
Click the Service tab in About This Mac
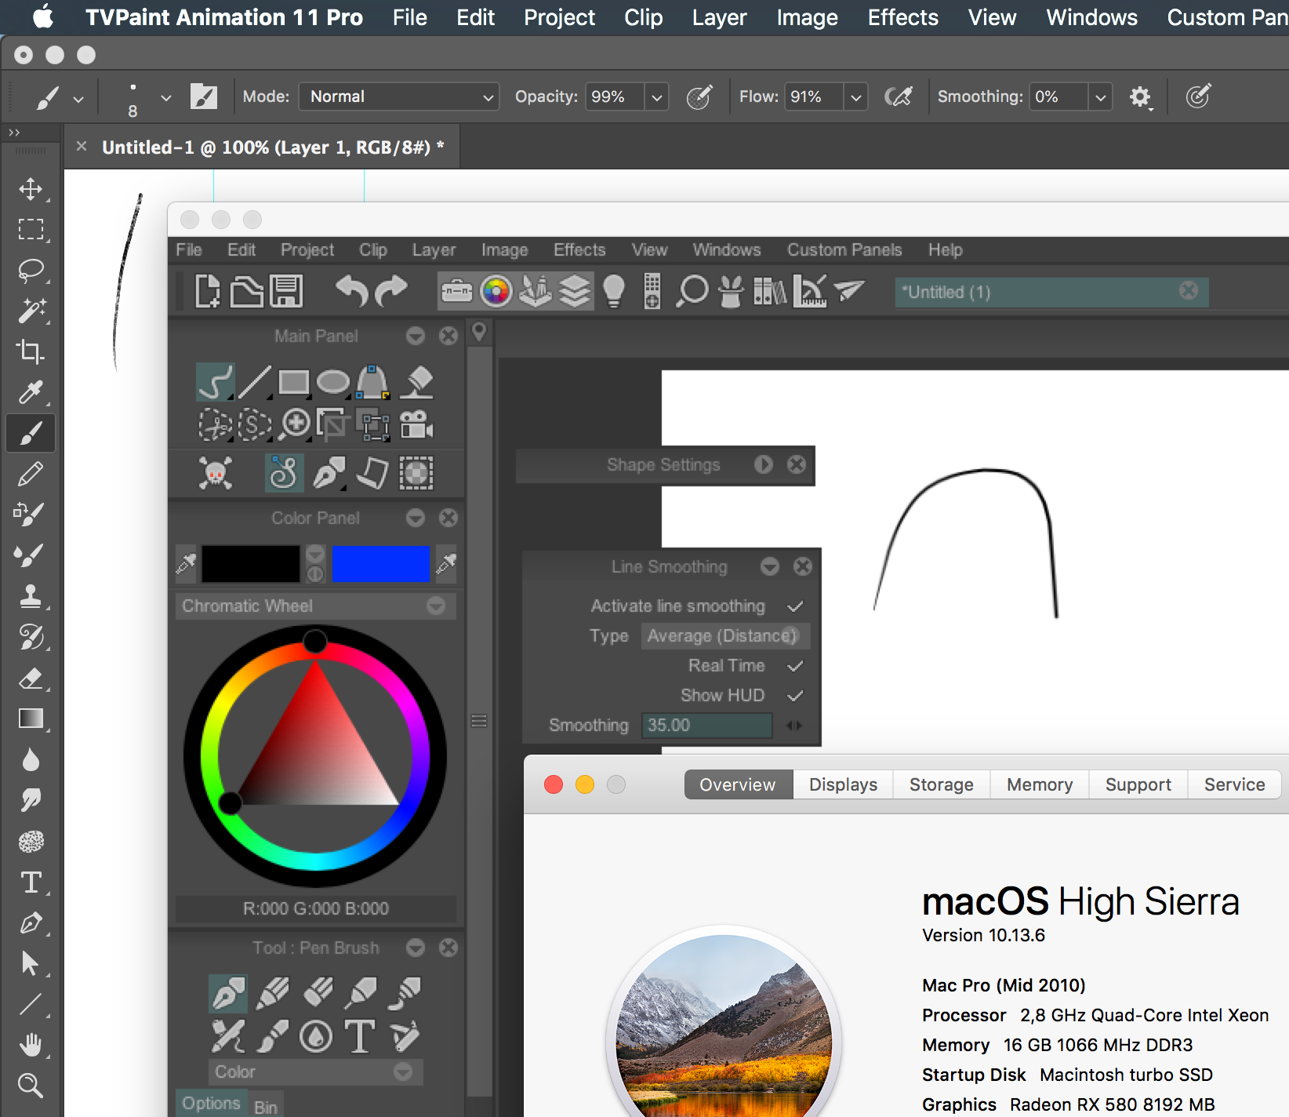pos(1234,784)
